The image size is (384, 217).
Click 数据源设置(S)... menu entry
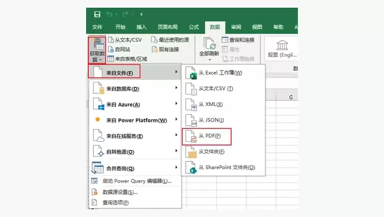pos(135,192)
